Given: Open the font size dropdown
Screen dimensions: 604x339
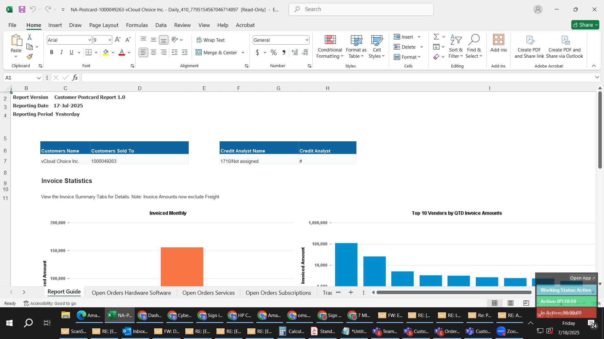Looking at the screenshot, I should [109, 40].
